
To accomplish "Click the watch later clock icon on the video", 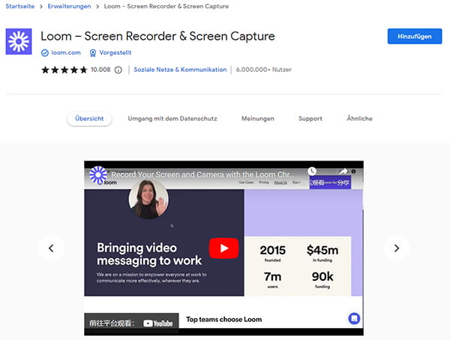I will coord(312,171).
